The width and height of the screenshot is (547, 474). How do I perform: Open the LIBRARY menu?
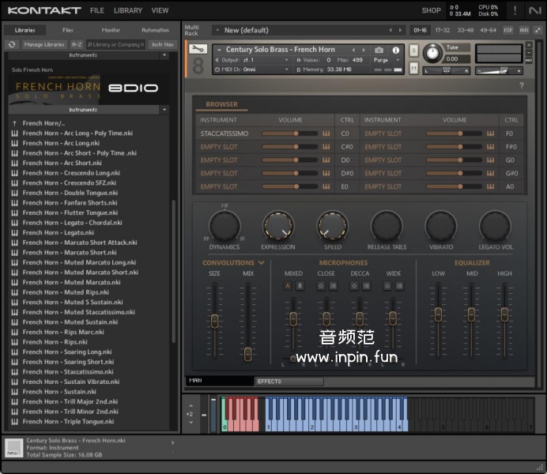click(x=127, y=11)
